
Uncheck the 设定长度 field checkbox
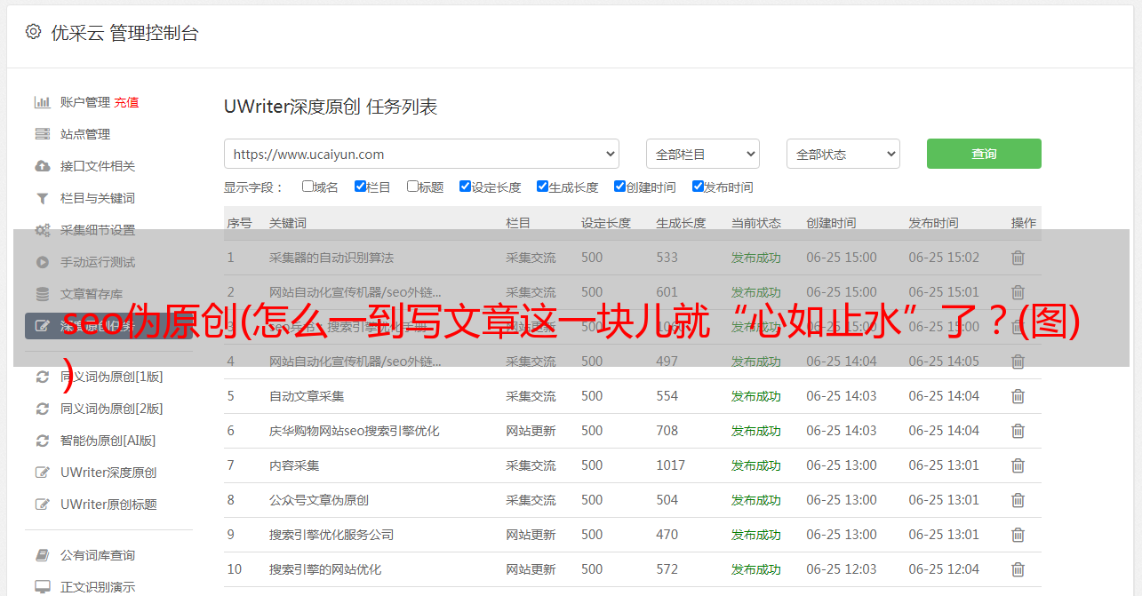465,187
